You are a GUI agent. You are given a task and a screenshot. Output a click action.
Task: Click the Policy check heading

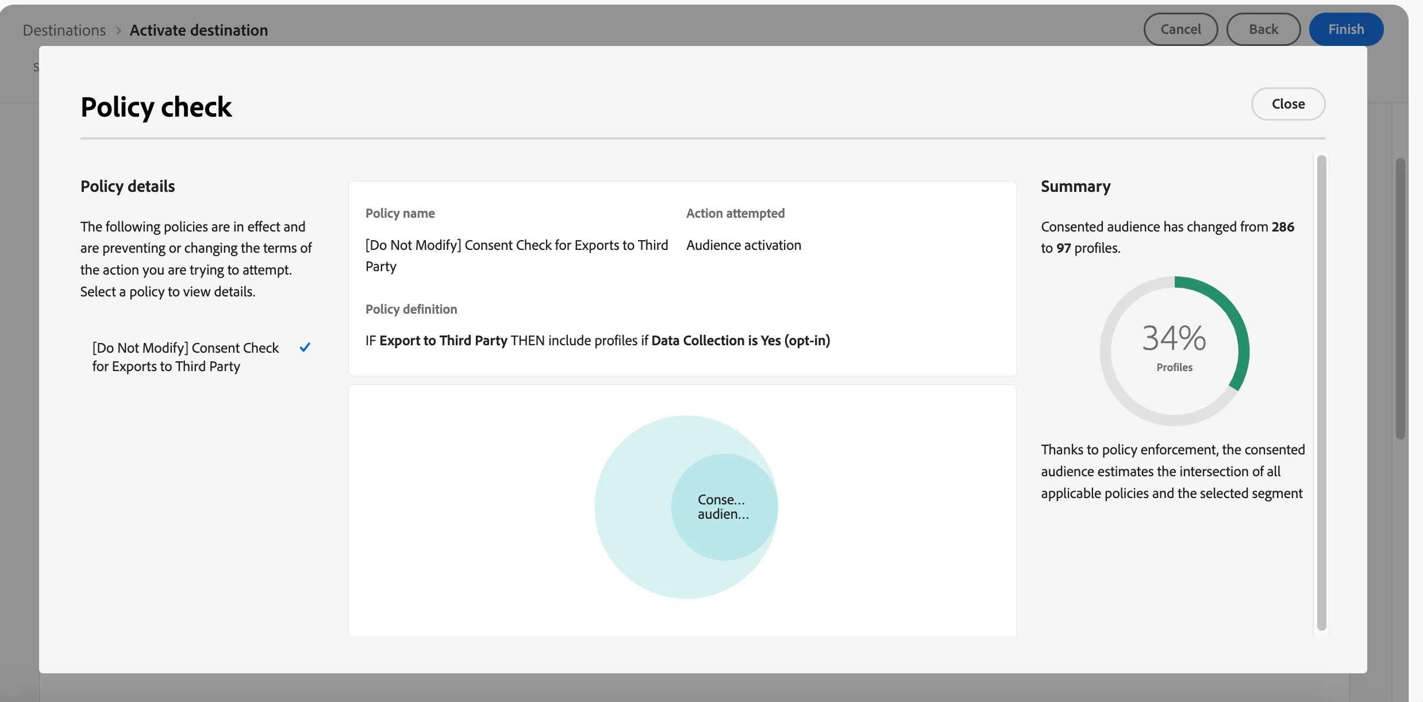point(156,107)
